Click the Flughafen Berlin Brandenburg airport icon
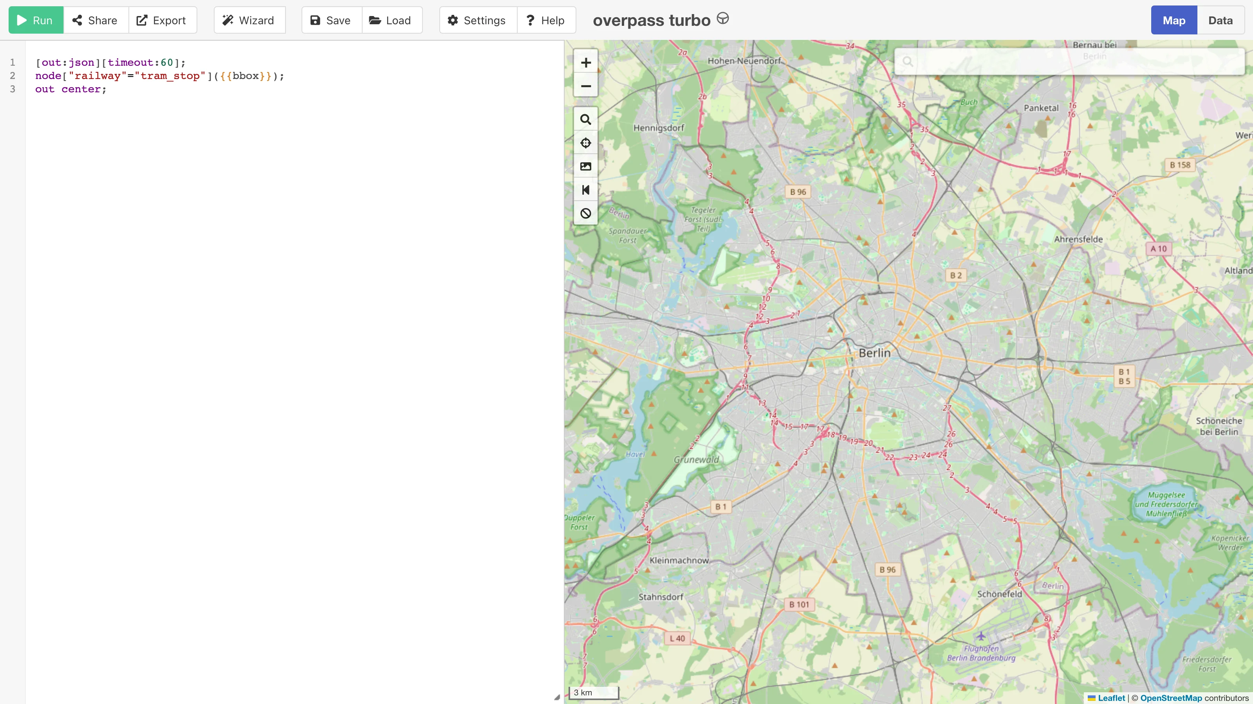 pos(980,636)
